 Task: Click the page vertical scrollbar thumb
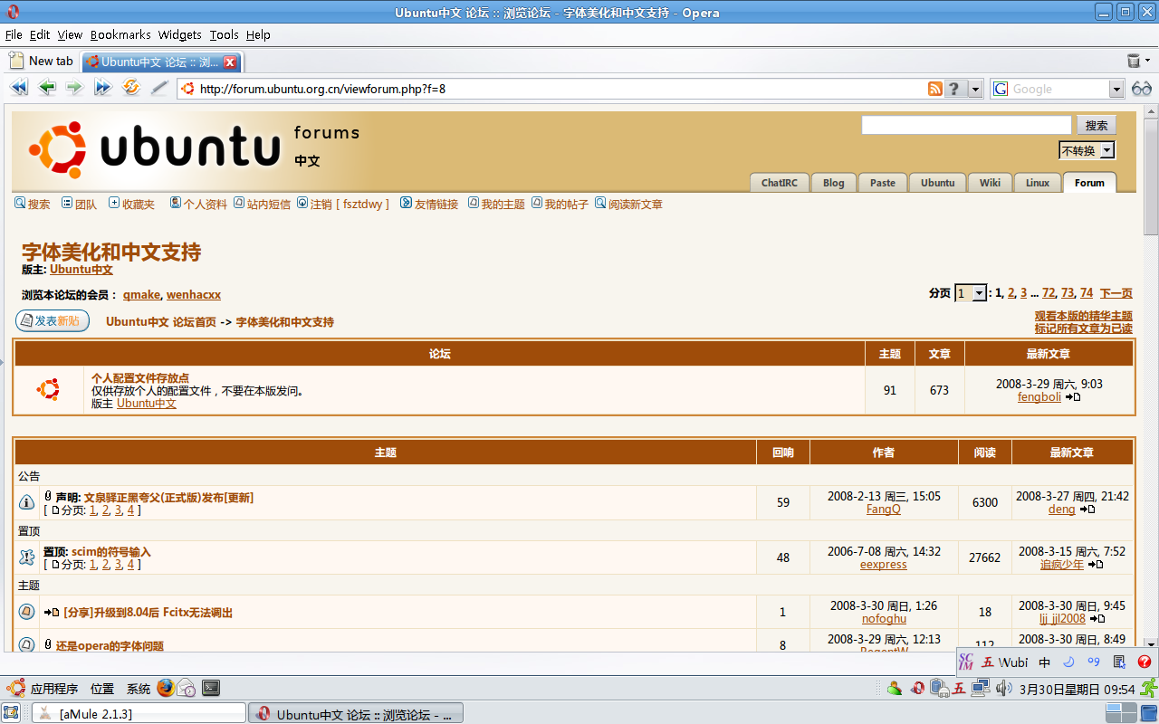tap(1151, 178)
